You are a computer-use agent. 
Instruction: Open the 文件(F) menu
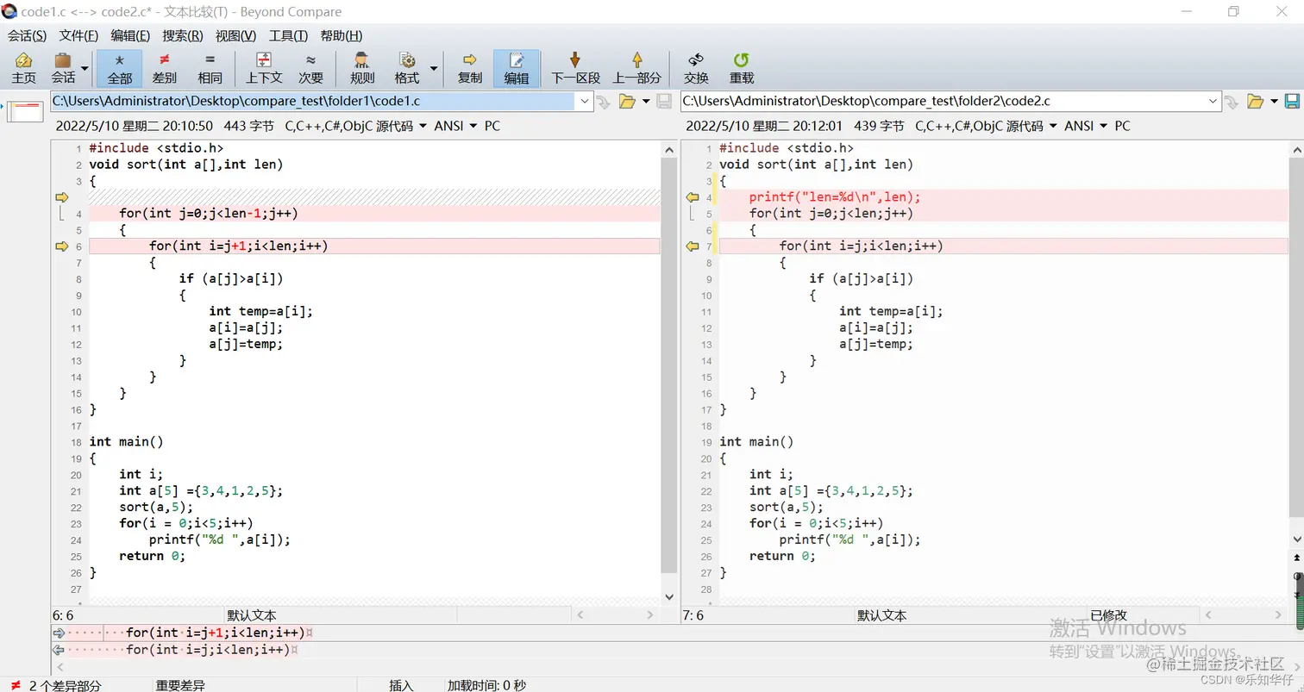pyautogui.click(x=78, y=35)
